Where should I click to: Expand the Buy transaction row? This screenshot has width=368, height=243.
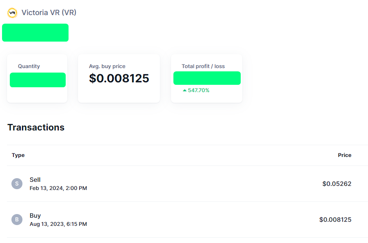(184, 219)
